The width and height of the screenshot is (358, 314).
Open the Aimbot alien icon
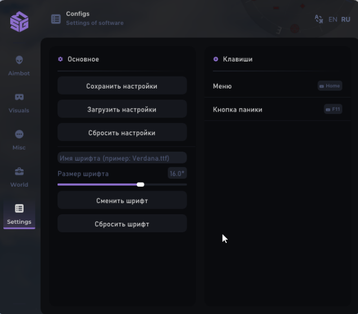point(19,60)
